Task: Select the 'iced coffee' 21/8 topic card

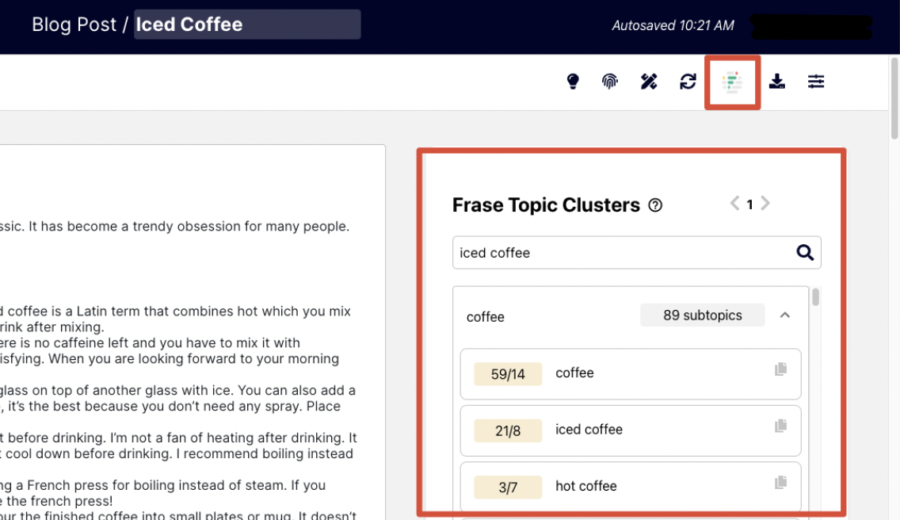Action: click(x=630, y=430)
